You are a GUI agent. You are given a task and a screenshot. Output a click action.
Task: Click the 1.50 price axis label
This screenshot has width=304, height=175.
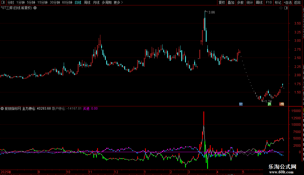tap(297, 92)
